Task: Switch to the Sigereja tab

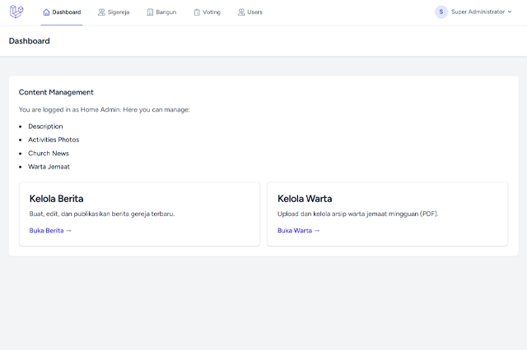Action: (x=119, y=12)
